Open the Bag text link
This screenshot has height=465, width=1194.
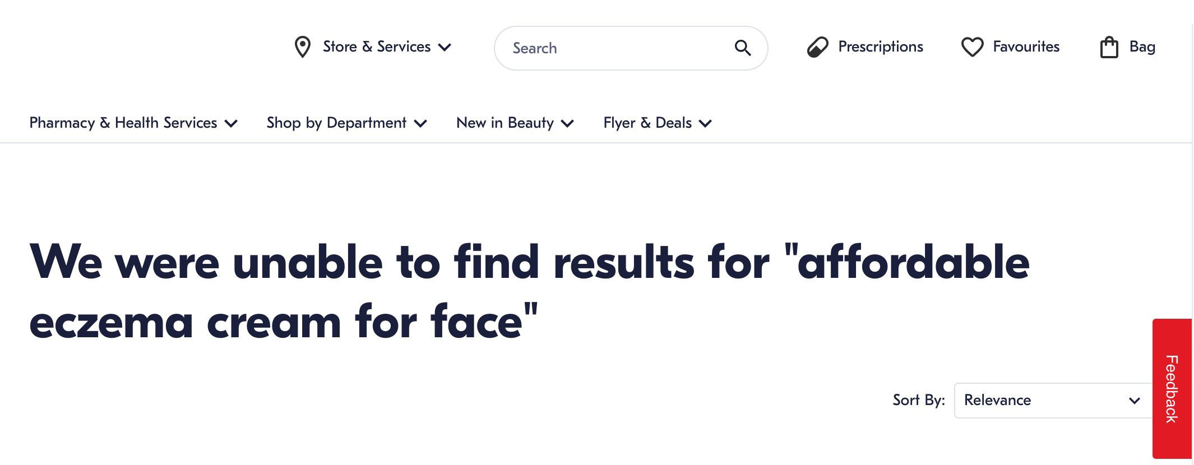click(1142, 46)
